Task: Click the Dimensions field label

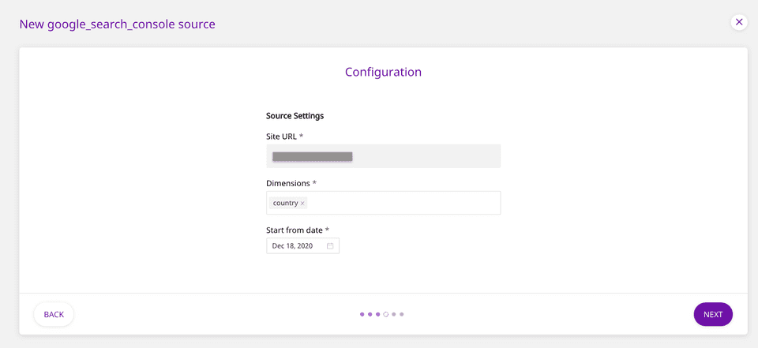Action: pos(289,183)
